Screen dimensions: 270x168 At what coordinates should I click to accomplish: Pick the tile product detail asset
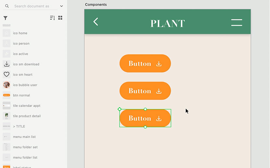coord(27,116)
